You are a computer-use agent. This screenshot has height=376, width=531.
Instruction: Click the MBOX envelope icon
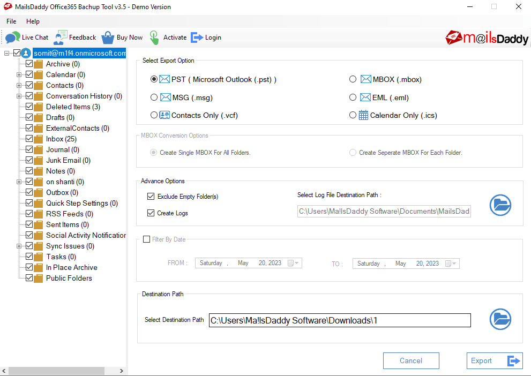[x=366, y=79]
